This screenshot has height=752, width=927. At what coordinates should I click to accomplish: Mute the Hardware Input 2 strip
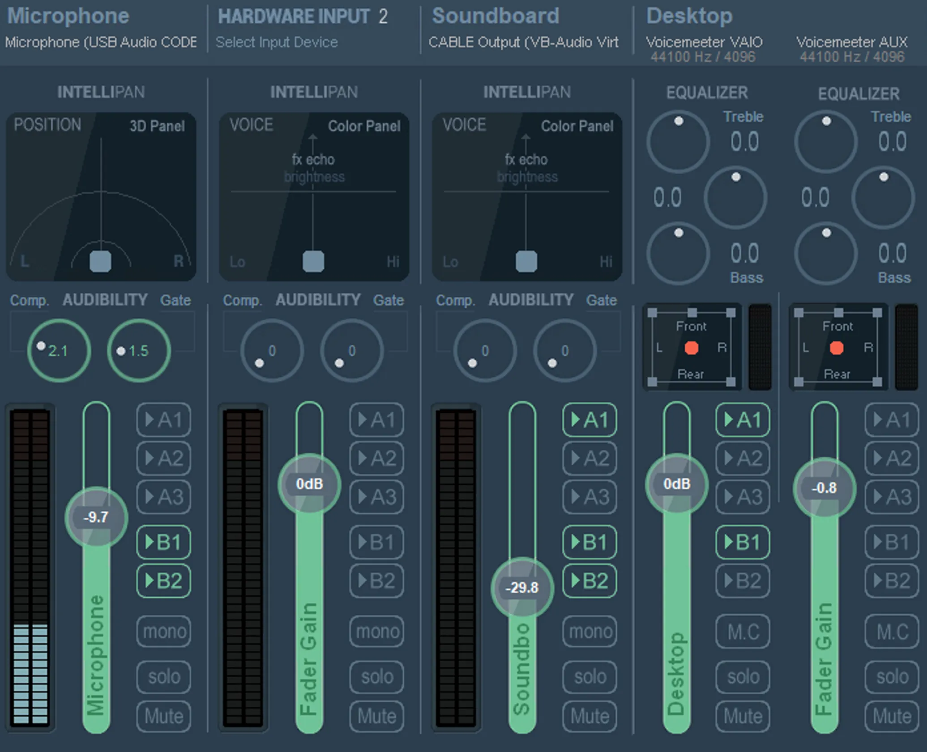(x=377, y=716)
